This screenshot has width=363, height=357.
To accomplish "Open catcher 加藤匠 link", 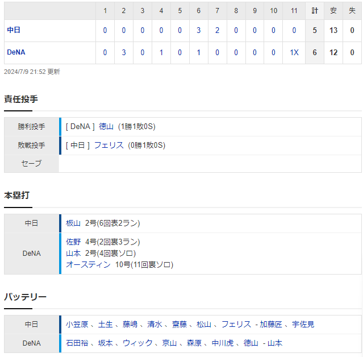I will pyautogui.click(x=270, y=325).
